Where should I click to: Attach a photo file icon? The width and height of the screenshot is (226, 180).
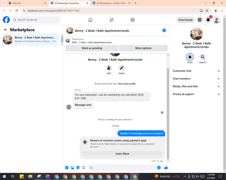point(72,167)
